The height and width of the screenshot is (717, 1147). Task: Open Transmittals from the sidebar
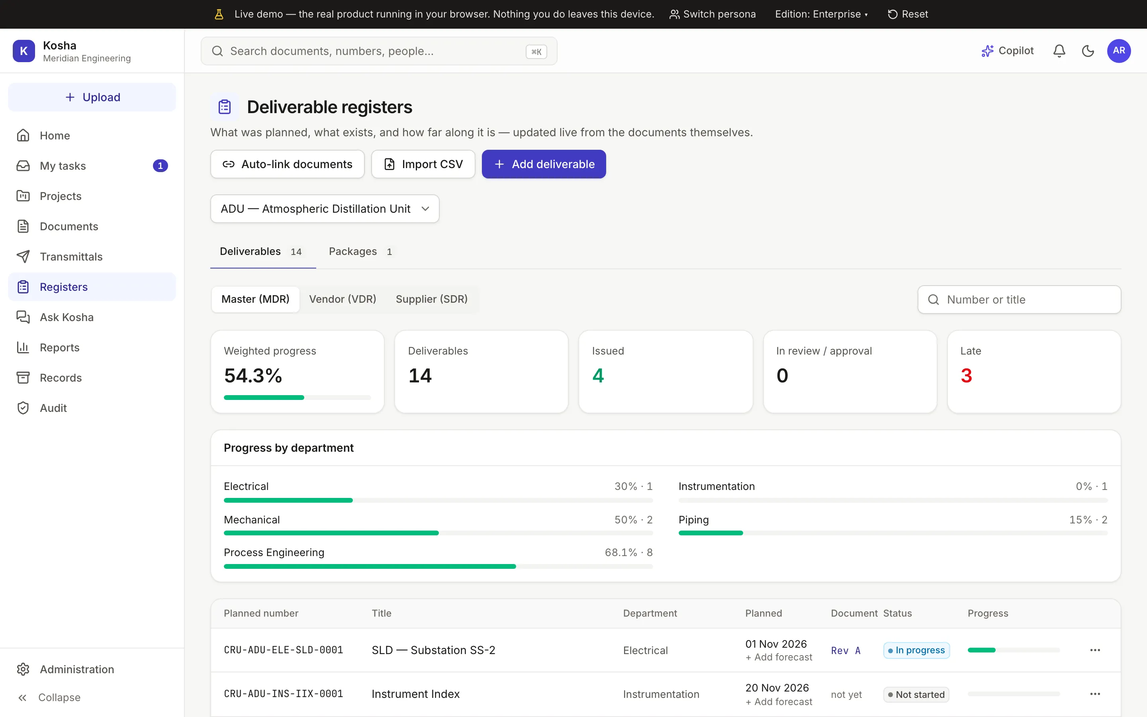tap(92, 257)
